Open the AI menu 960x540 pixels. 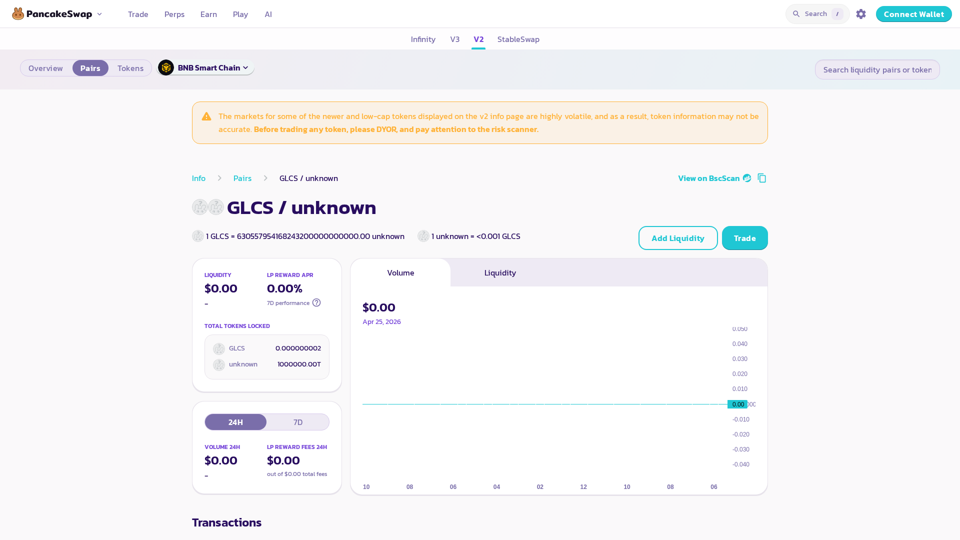[268, 14]
